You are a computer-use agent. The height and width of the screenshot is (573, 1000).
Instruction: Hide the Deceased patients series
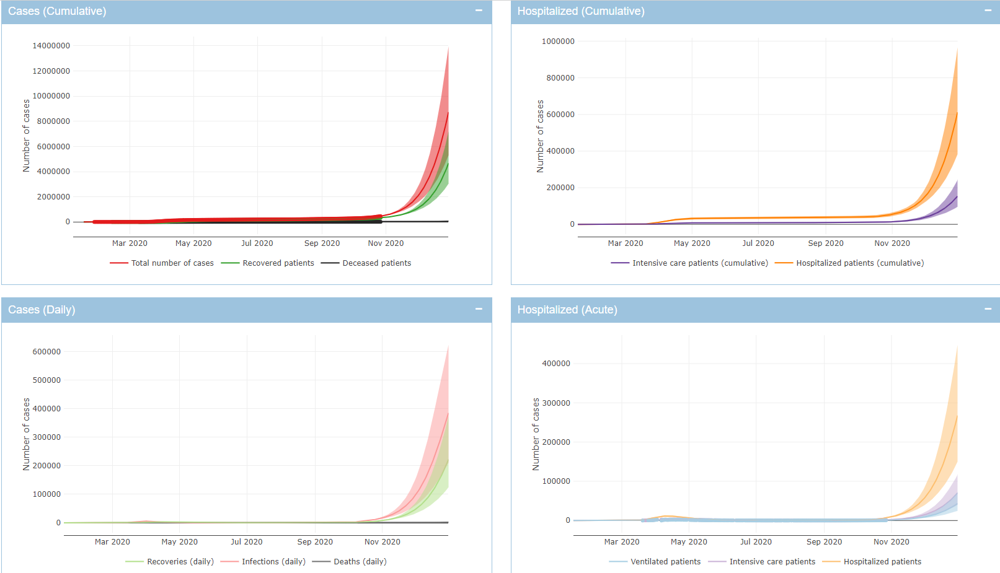click(x=376, y=263)
